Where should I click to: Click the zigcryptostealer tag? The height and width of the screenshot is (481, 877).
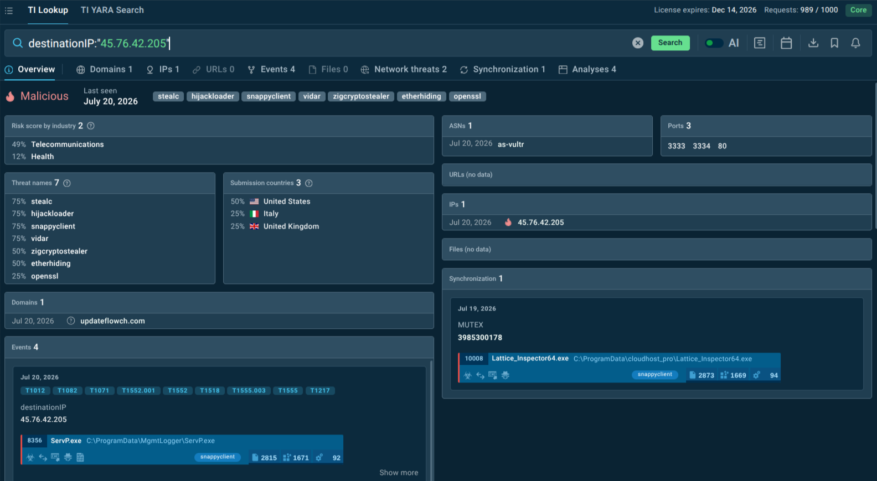pos(361,96)
